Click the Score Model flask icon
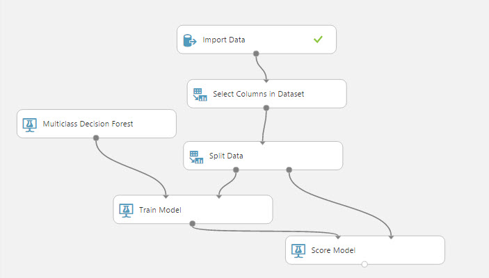The height and width of the screenshot is (278, 489). (x=298, y=250)
